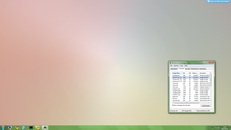This screenshot has width=231, height=130.
Task: Click the horizontal scrollbar thumb in process list
Action: [187, 103]
